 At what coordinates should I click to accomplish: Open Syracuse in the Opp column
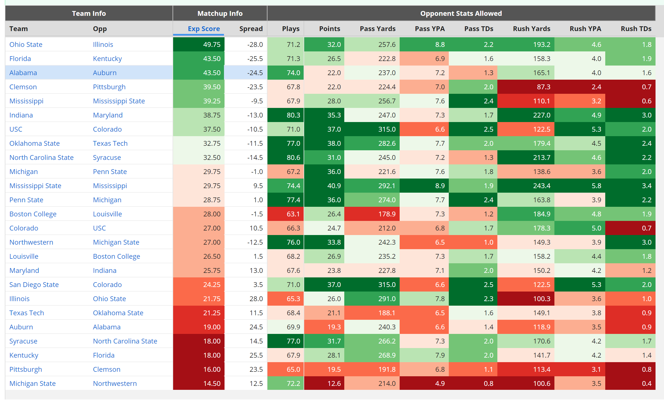pos(107,157)
